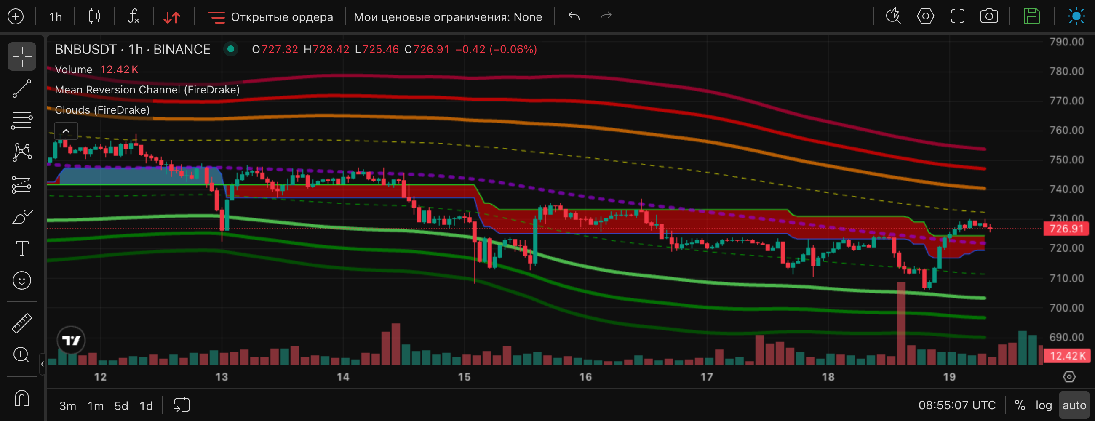
Task: Open 'Мои ценовые ограничения: None'
Action: point(448,17)
